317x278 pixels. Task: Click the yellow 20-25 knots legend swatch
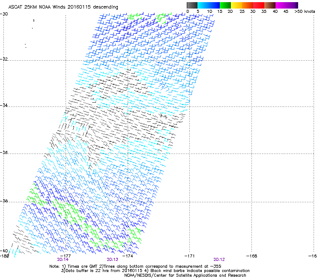click(x=236, y=5)
